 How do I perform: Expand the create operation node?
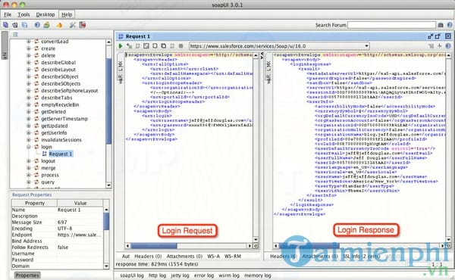29,48
